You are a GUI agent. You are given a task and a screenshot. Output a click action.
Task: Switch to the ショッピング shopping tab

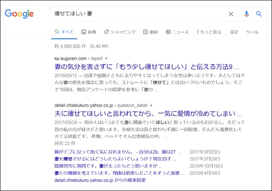[120, 32]
